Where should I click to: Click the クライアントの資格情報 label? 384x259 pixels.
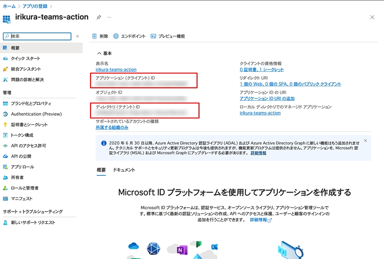point(260,63)
